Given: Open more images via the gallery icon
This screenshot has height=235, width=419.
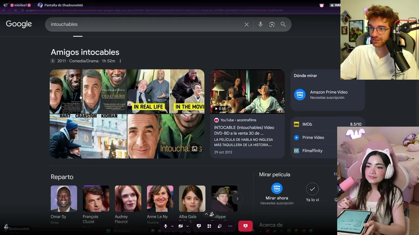Looking at the screenshot, I should 194,149.
